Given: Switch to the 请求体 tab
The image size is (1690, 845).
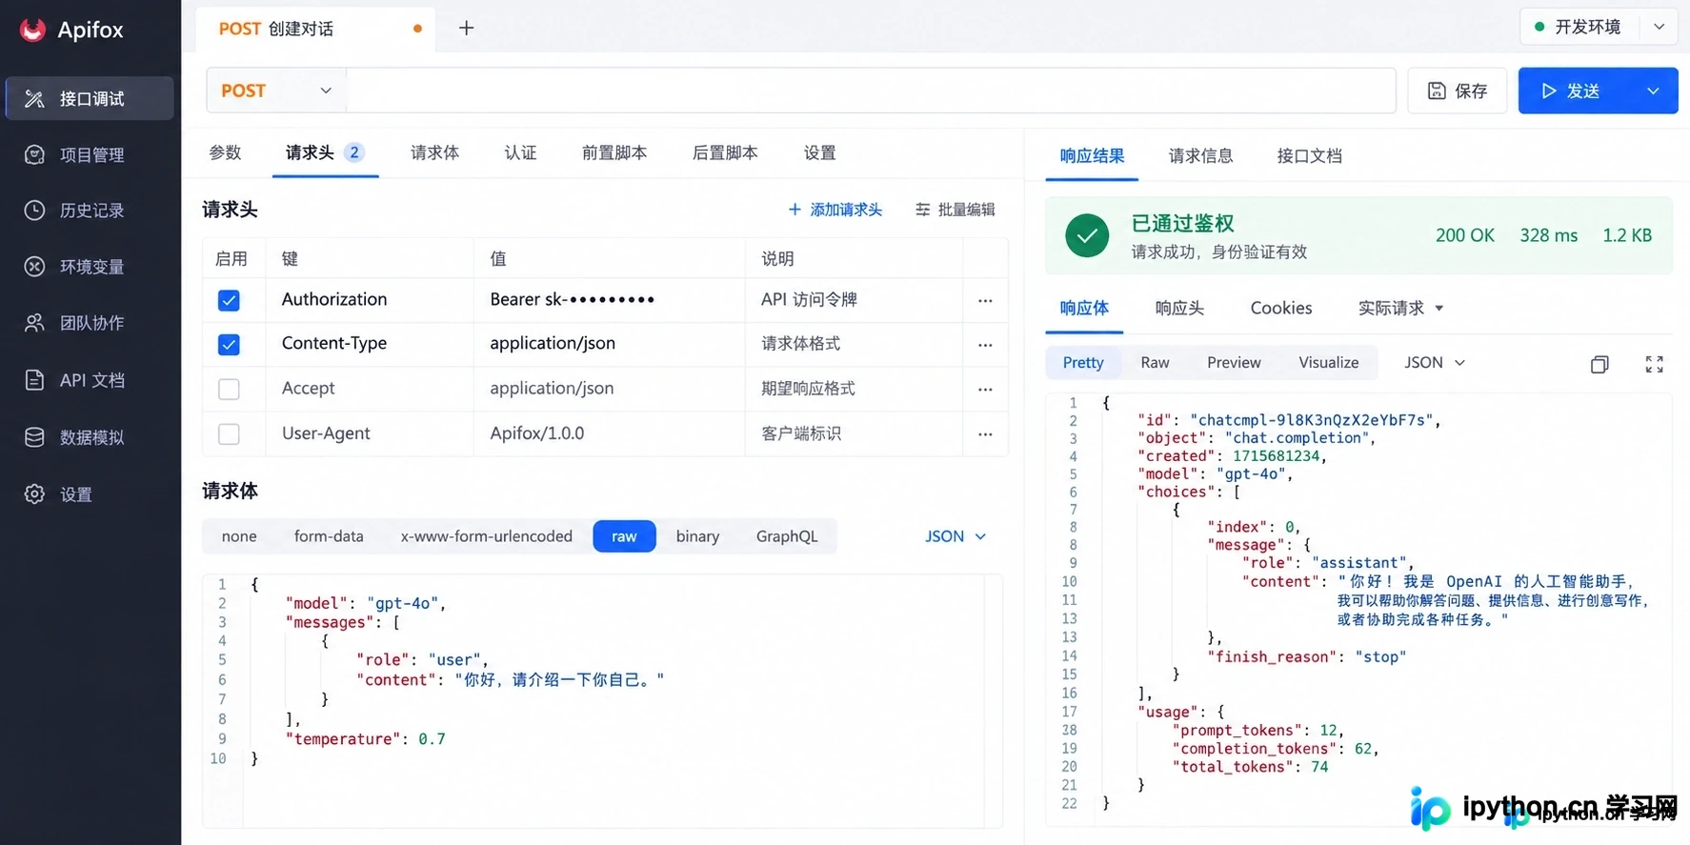Looking at the screenshot, I should click(434, 152).
